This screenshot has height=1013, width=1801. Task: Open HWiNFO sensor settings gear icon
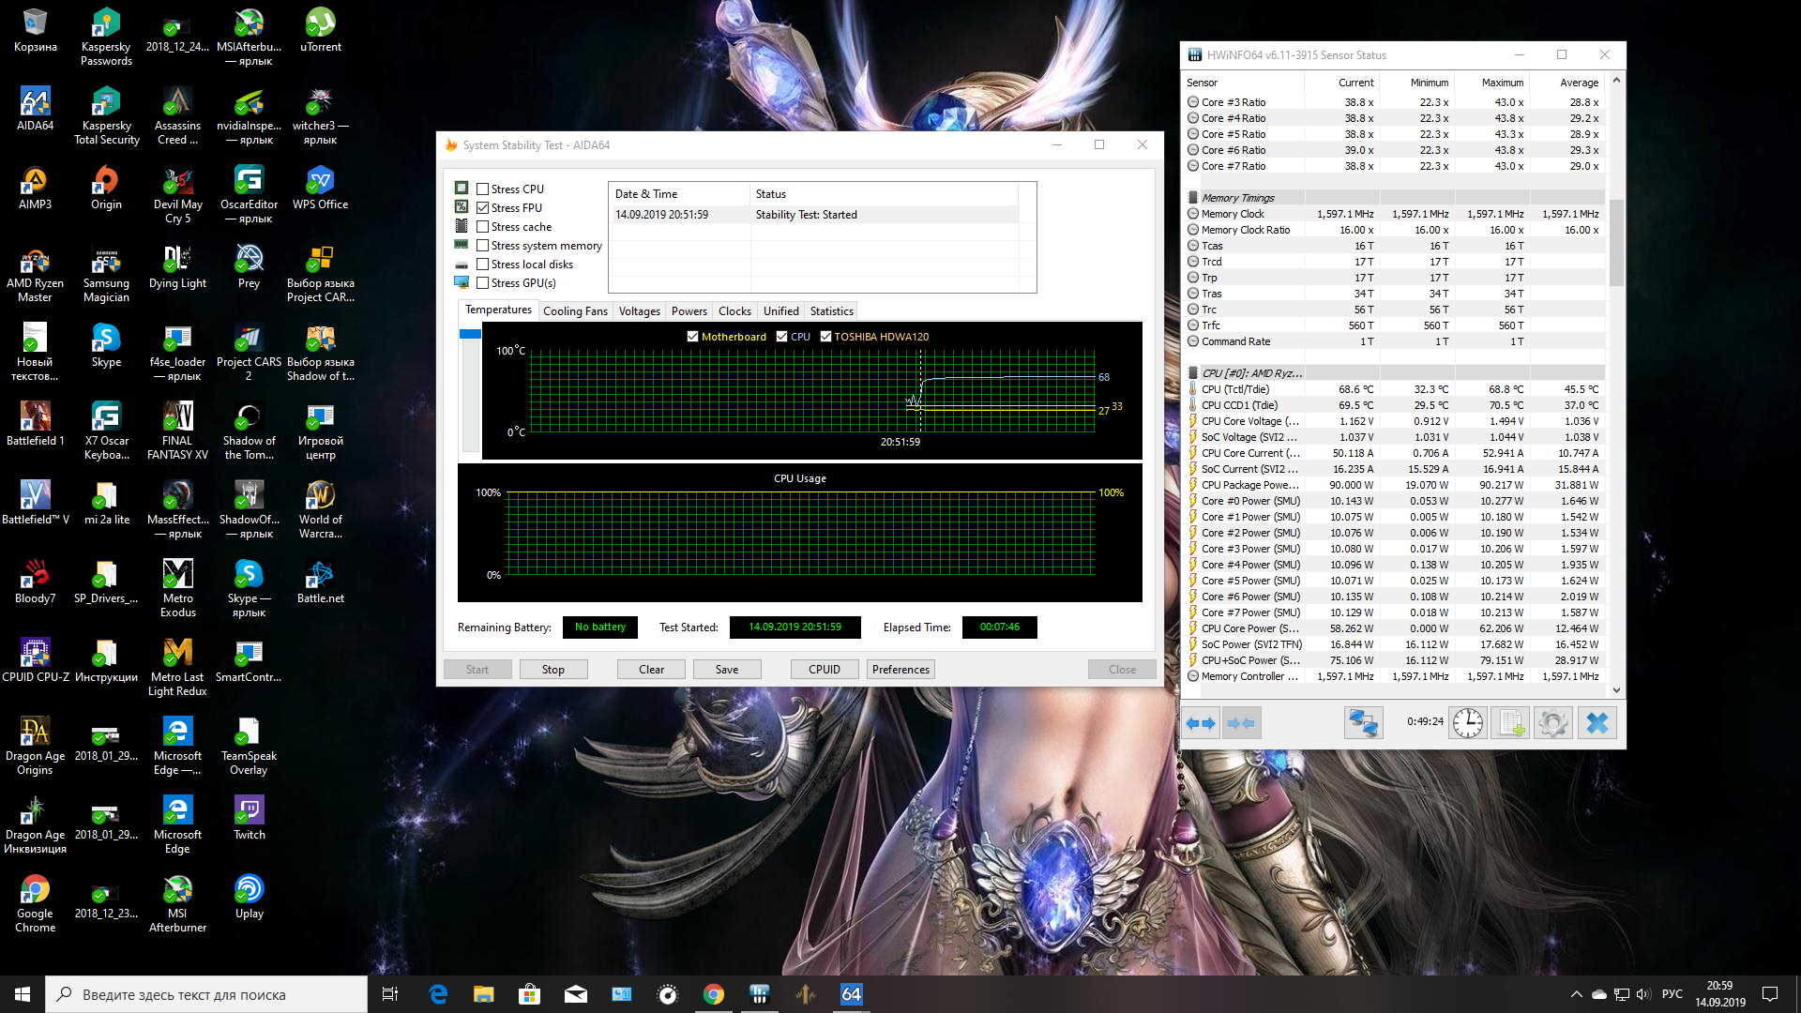1552,723
